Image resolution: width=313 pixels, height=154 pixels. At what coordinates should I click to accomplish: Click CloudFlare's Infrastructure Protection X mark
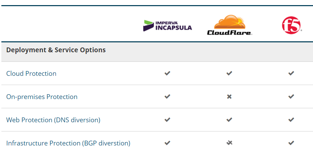[229, 143]
